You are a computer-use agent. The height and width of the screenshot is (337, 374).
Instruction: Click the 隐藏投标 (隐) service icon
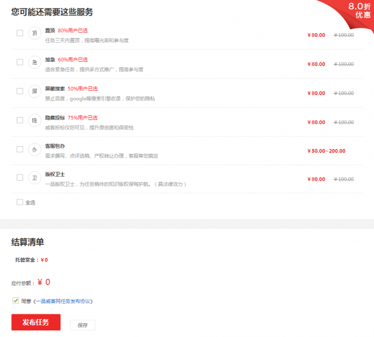click(34, 121)
